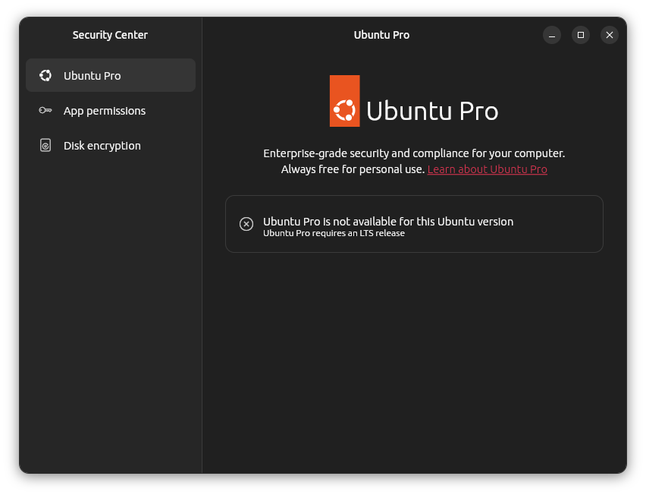646x495 pixels.
Task: Switch to the Disk encryption section
Action: (102, 145)
